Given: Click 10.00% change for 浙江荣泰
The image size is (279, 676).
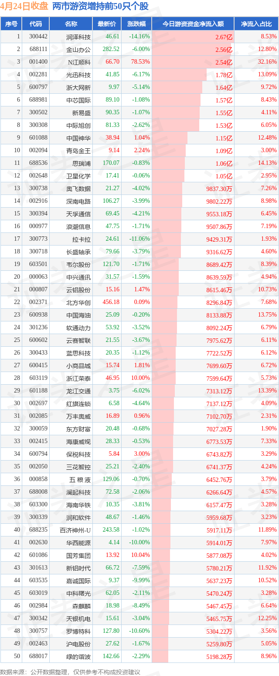Looking at the screenshot, I should pos(140,378).
